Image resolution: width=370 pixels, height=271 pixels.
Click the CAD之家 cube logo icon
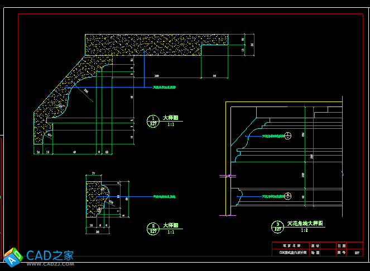click(13, 255)
